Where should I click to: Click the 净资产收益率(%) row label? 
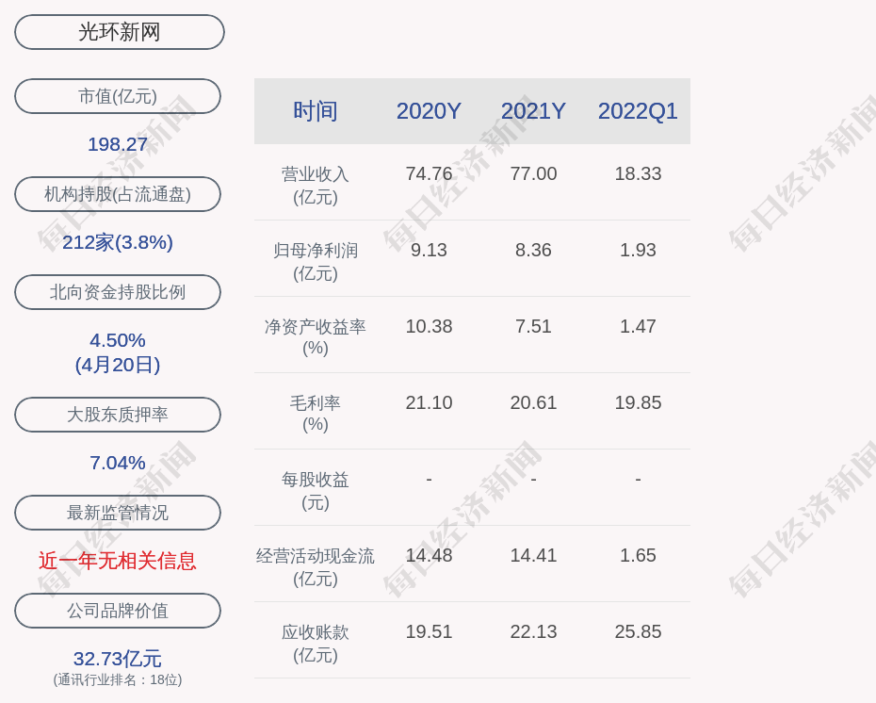pos(316,337)
